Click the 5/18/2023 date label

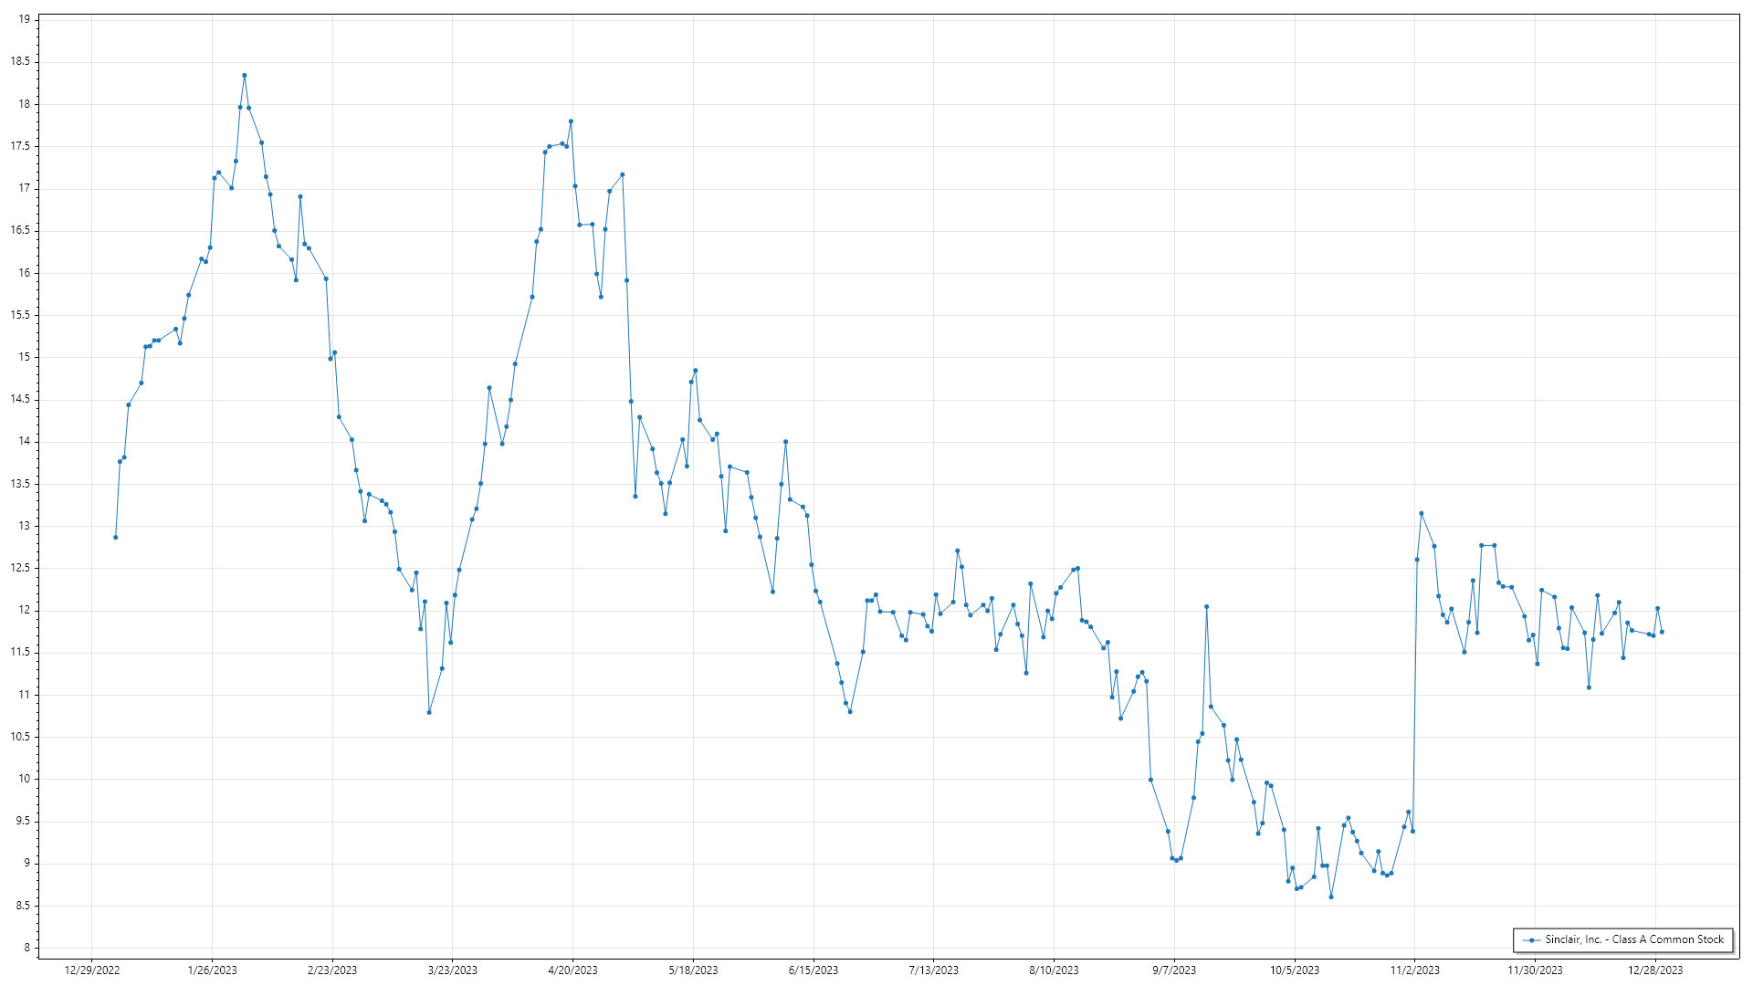point(693,970)
